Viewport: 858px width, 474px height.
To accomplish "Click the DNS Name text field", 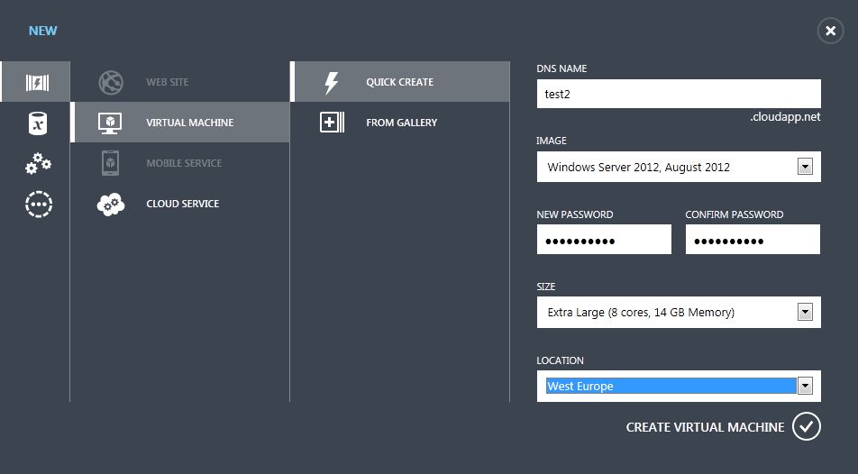I will click(x=678, y=94).
